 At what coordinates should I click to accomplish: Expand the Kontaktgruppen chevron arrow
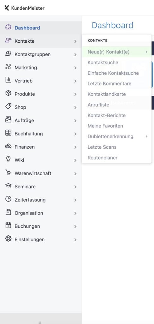click(x=75, y=54)
